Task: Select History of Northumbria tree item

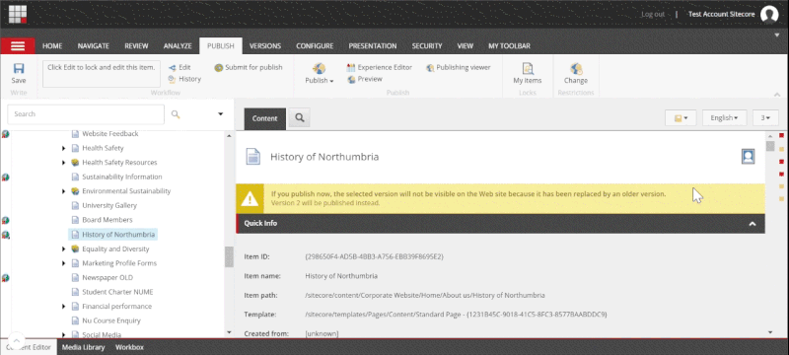Action: tap(118, 235)
